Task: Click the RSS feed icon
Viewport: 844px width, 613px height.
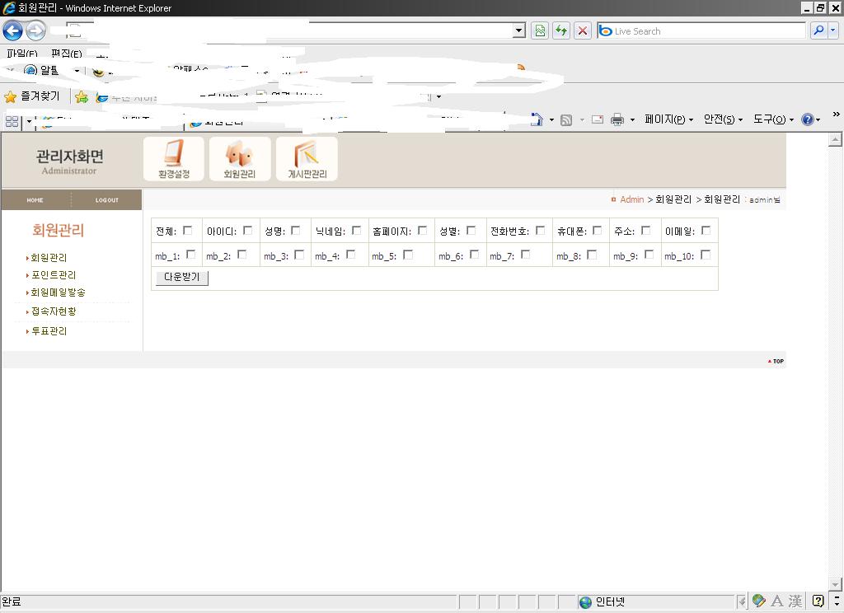Action: 566,119
